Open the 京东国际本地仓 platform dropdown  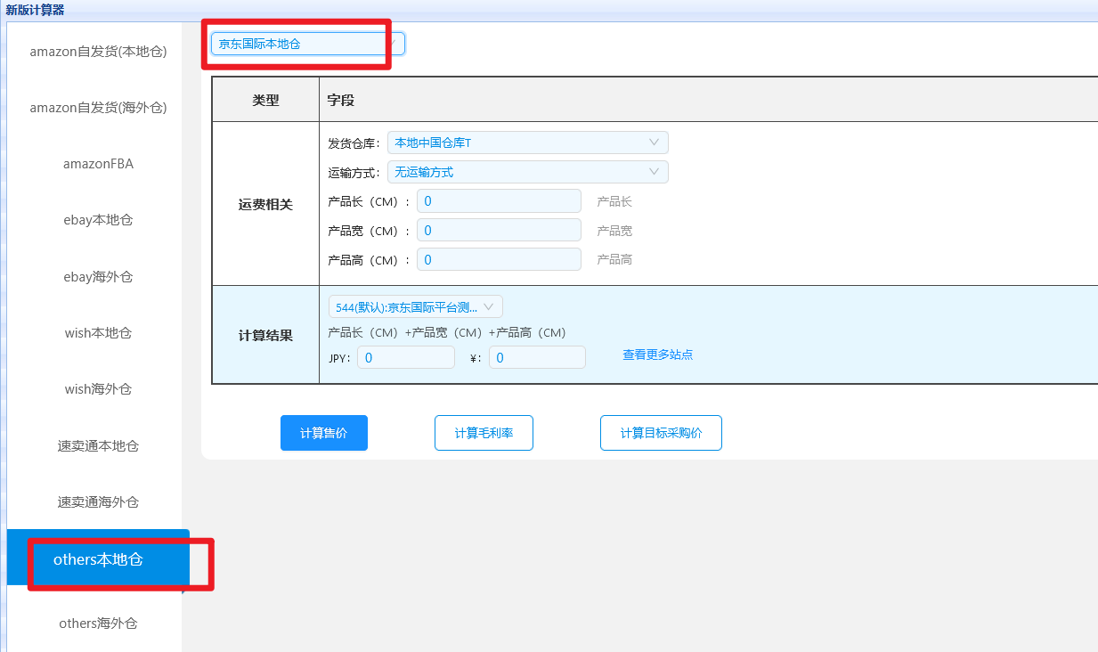pos(307,44)
